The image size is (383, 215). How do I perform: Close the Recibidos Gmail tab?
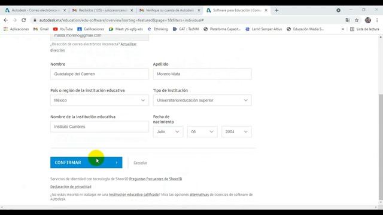(132, 10)
